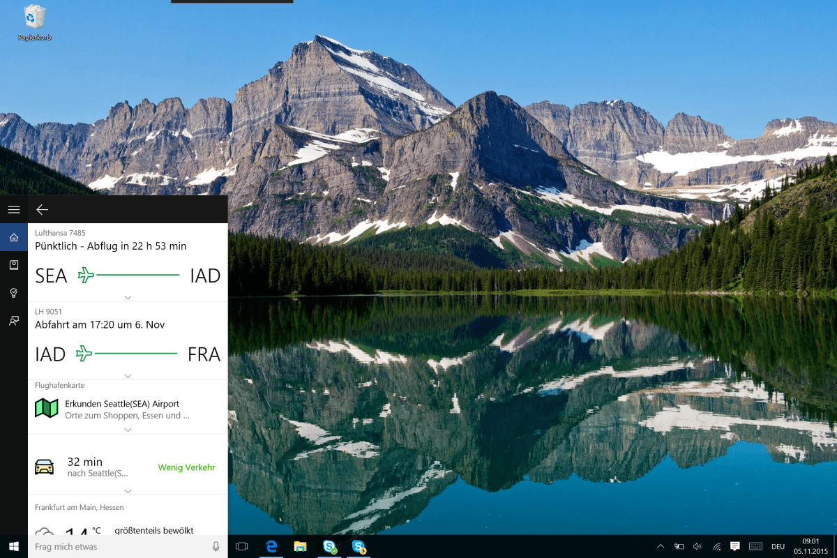Expand the LH 9051 flight card
The image size is (837, 558).
click(128, 376)
